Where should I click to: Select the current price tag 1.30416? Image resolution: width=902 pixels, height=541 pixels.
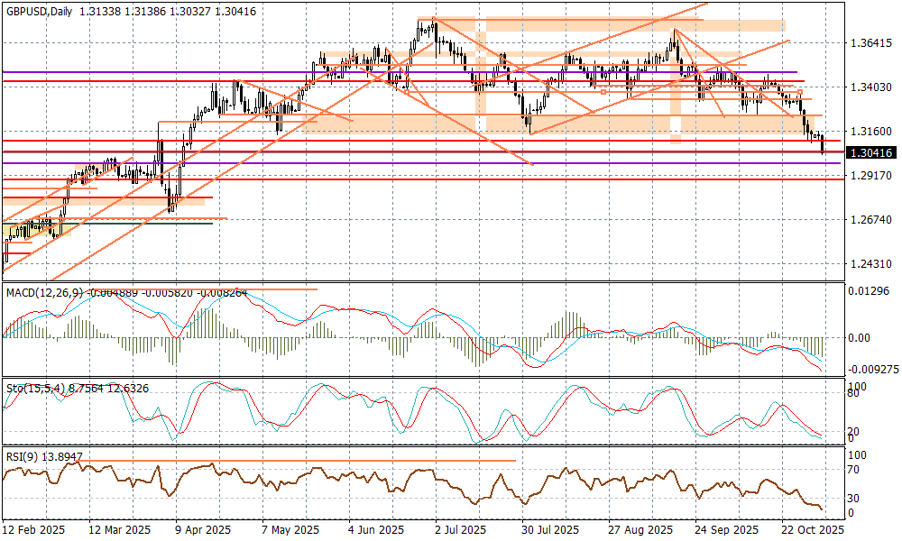point(871,153)
